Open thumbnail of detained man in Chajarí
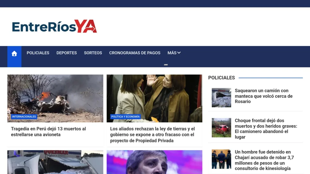Viewport: 310px width, 174px height. click(222, 159)
